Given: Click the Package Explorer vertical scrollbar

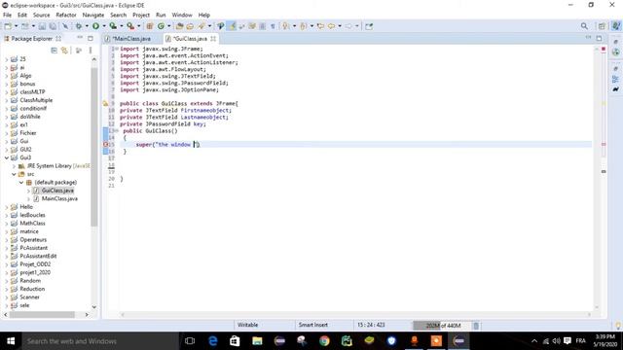Looking at the screenshot, I should pos(94,147).
